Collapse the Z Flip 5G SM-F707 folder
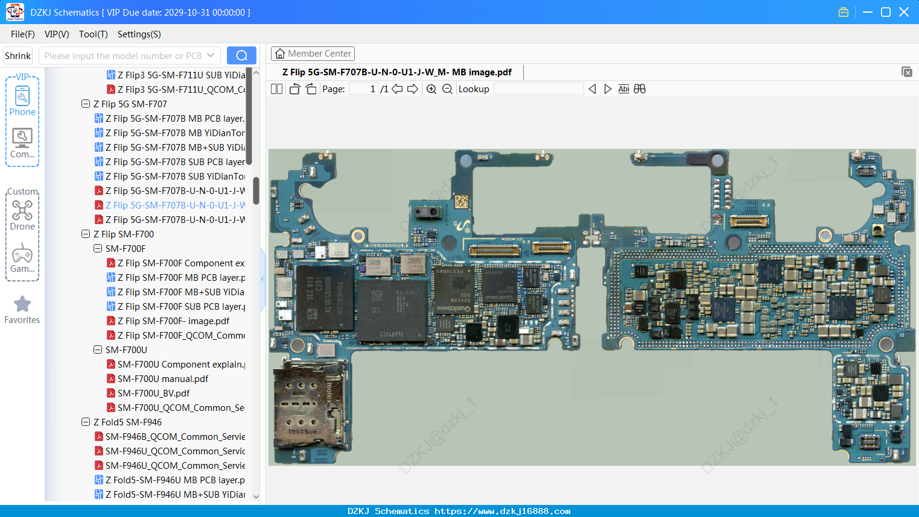 coord(86,104)
